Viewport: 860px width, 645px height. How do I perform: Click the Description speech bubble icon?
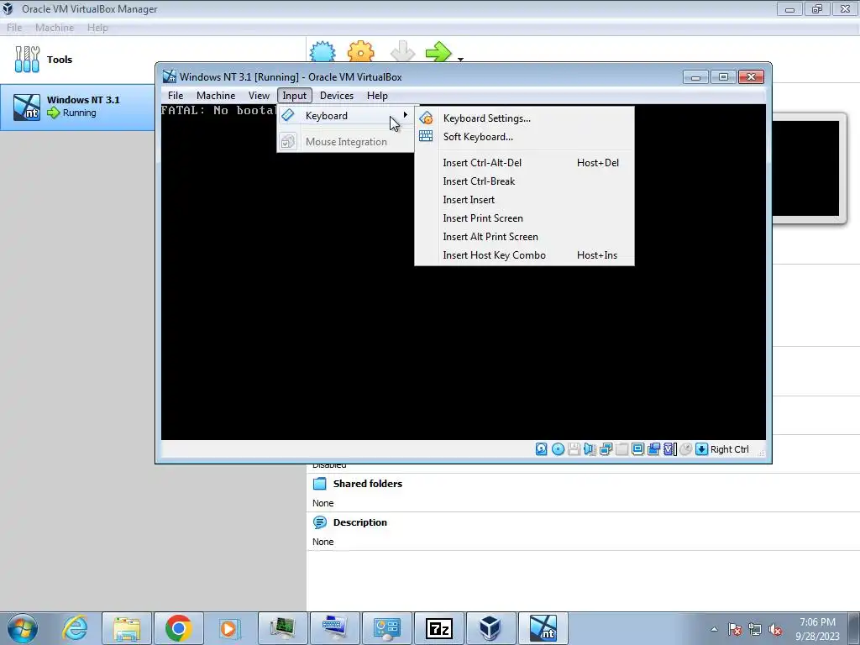pyautogui.click(x=319, y=522)
